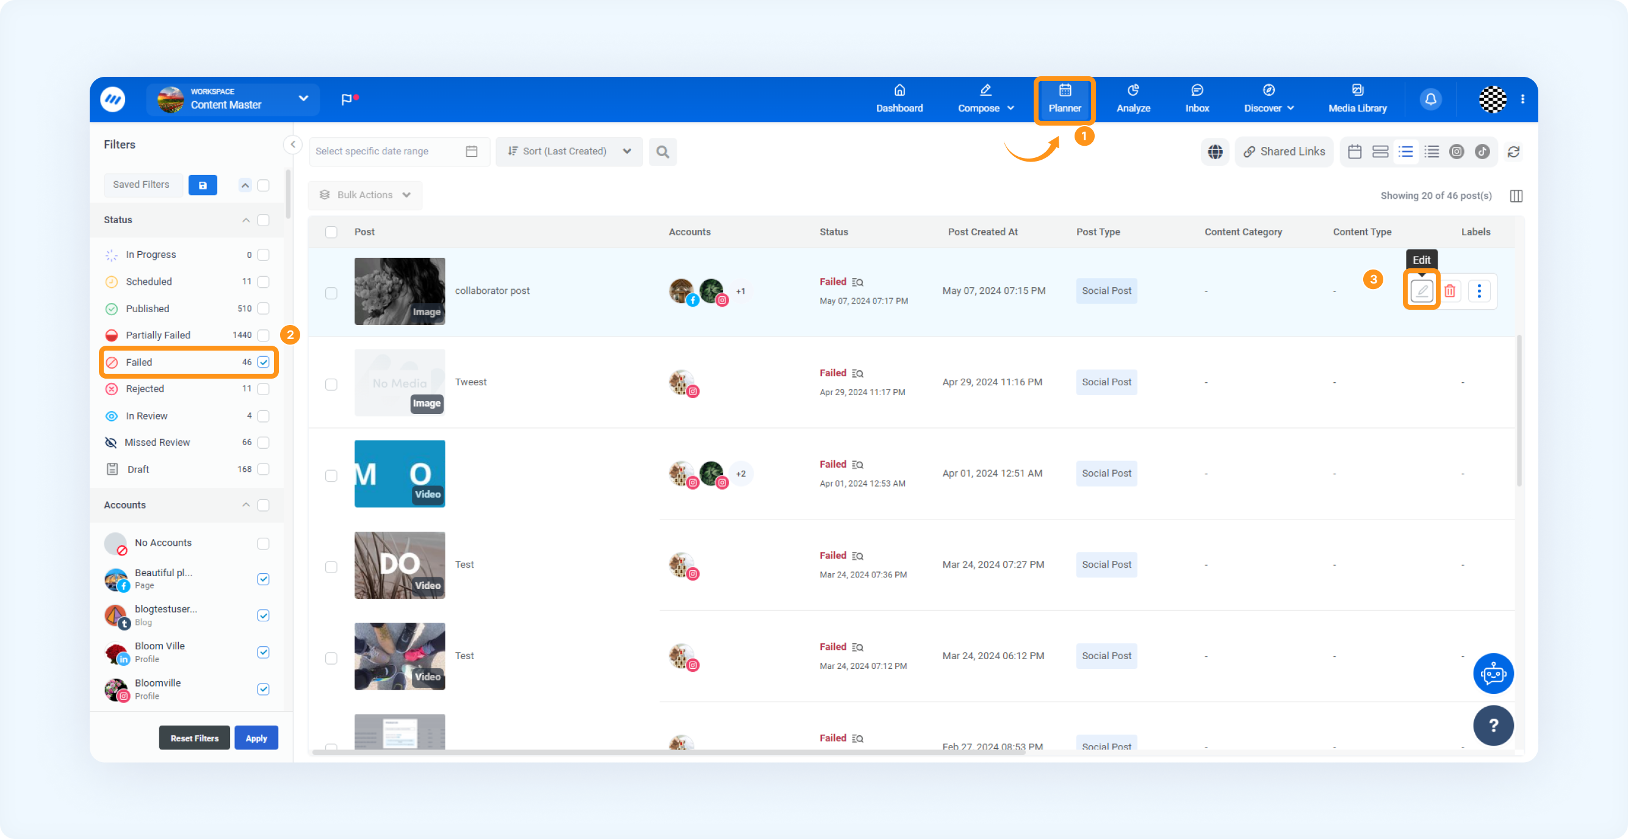Image resolution: width=1628 pixels, height=839 pixels.
Task: Open the bell notifications icon
Action: pos(1430,99)
